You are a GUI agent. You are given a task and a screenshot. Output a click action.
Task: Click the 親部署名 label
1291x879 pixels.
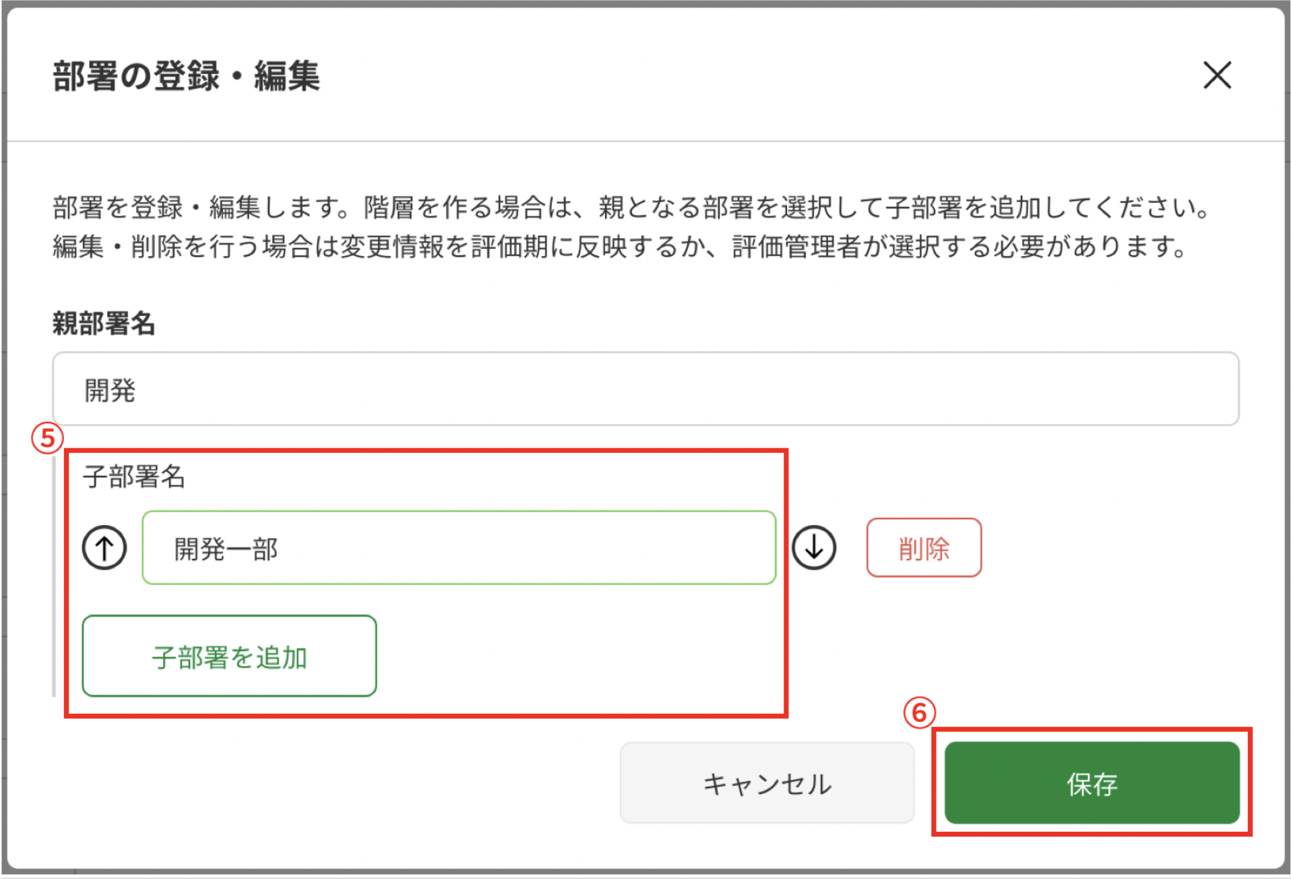click(x=104, y=324)
